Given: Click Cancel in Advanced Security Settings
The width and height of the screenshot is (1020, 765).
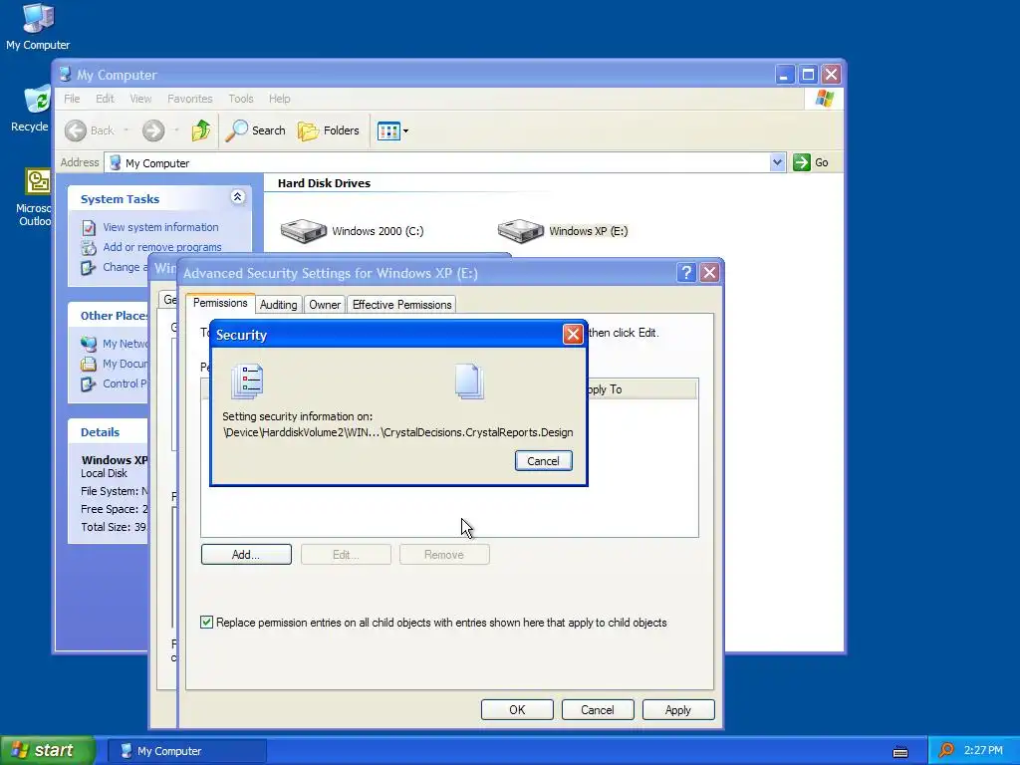Looking at the screenshot, I should click(x=598, y=709).
